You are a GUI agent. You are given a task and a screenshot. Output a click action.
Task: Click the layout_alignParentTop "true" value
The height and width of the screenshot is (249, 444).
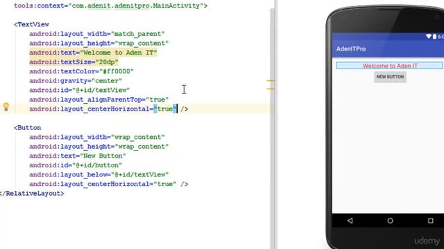(x=157, y=100)
